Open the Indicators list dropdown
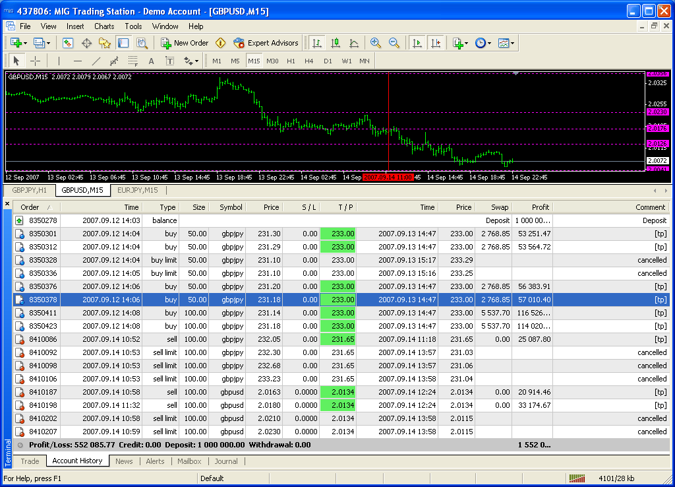The width and height of the screenshot is (675, 487). pos(460,43)
